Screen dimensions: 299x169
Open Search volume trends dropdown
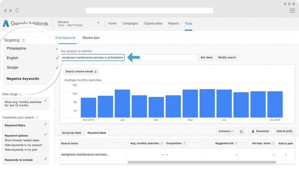point(81,72)
